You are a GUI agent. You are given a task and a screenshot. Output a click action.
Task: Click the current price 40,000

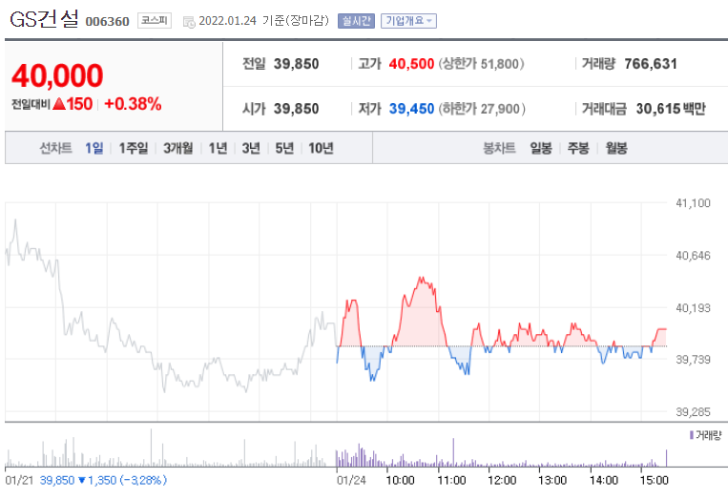coord(57,75)
